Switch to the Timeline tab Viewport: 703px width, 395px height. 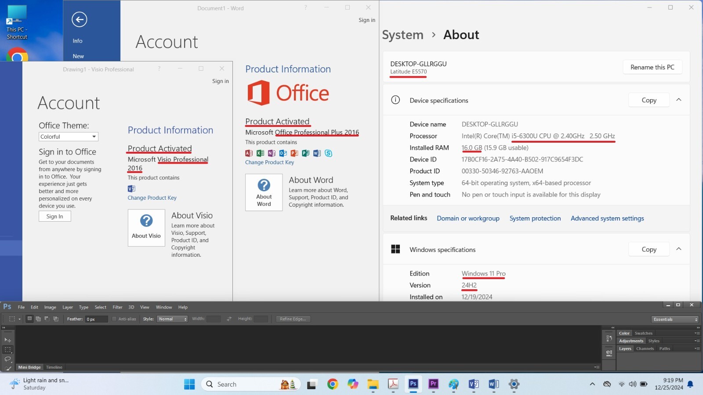click(54, 367)
